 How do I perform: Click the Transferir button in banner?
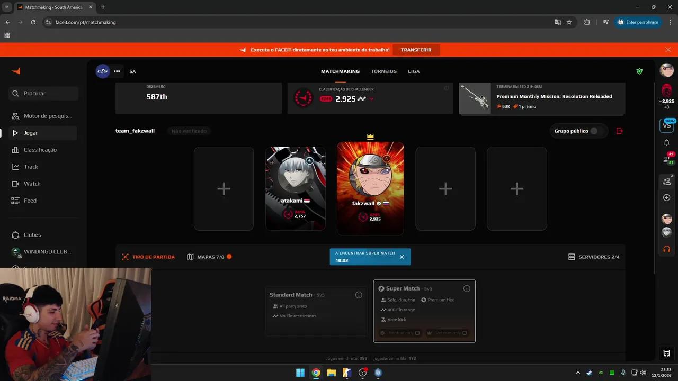click(416, 50)
